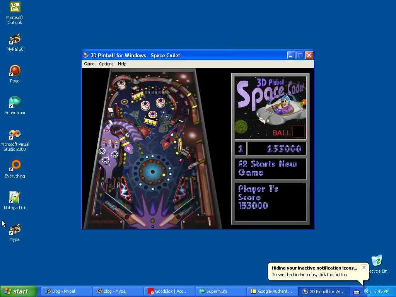This screenshot has width=396, height=297.
Task: Open the Options menu
Action: (106, 64)
